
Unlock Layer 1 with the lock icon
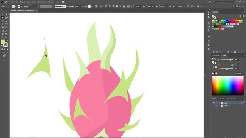216,106
